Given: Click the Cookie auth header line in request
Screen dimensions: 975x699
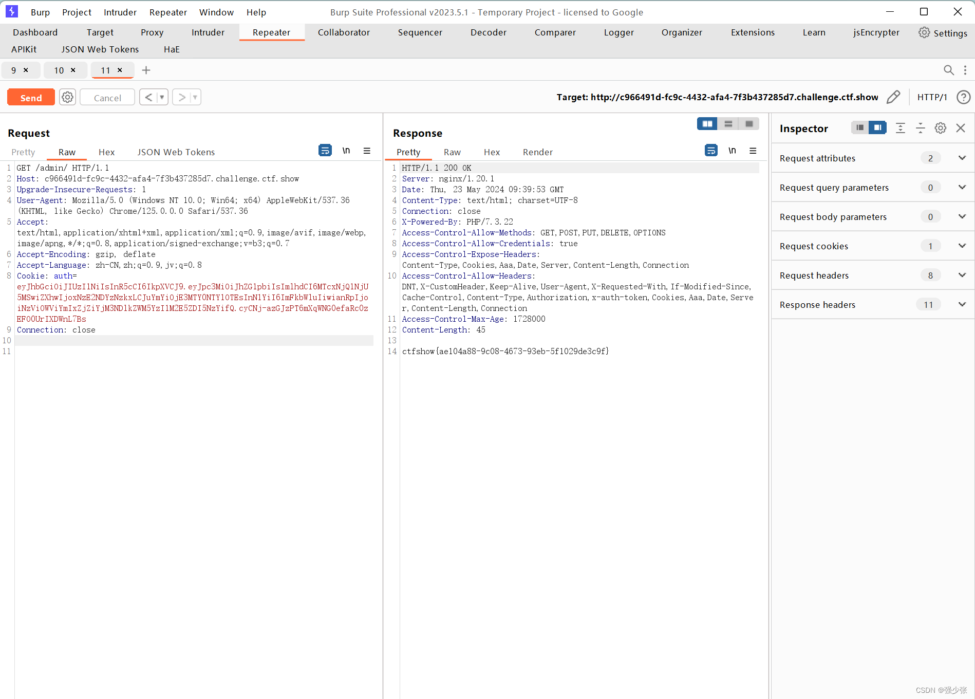Looking at the screenshot, I should (x=47, y=276).
